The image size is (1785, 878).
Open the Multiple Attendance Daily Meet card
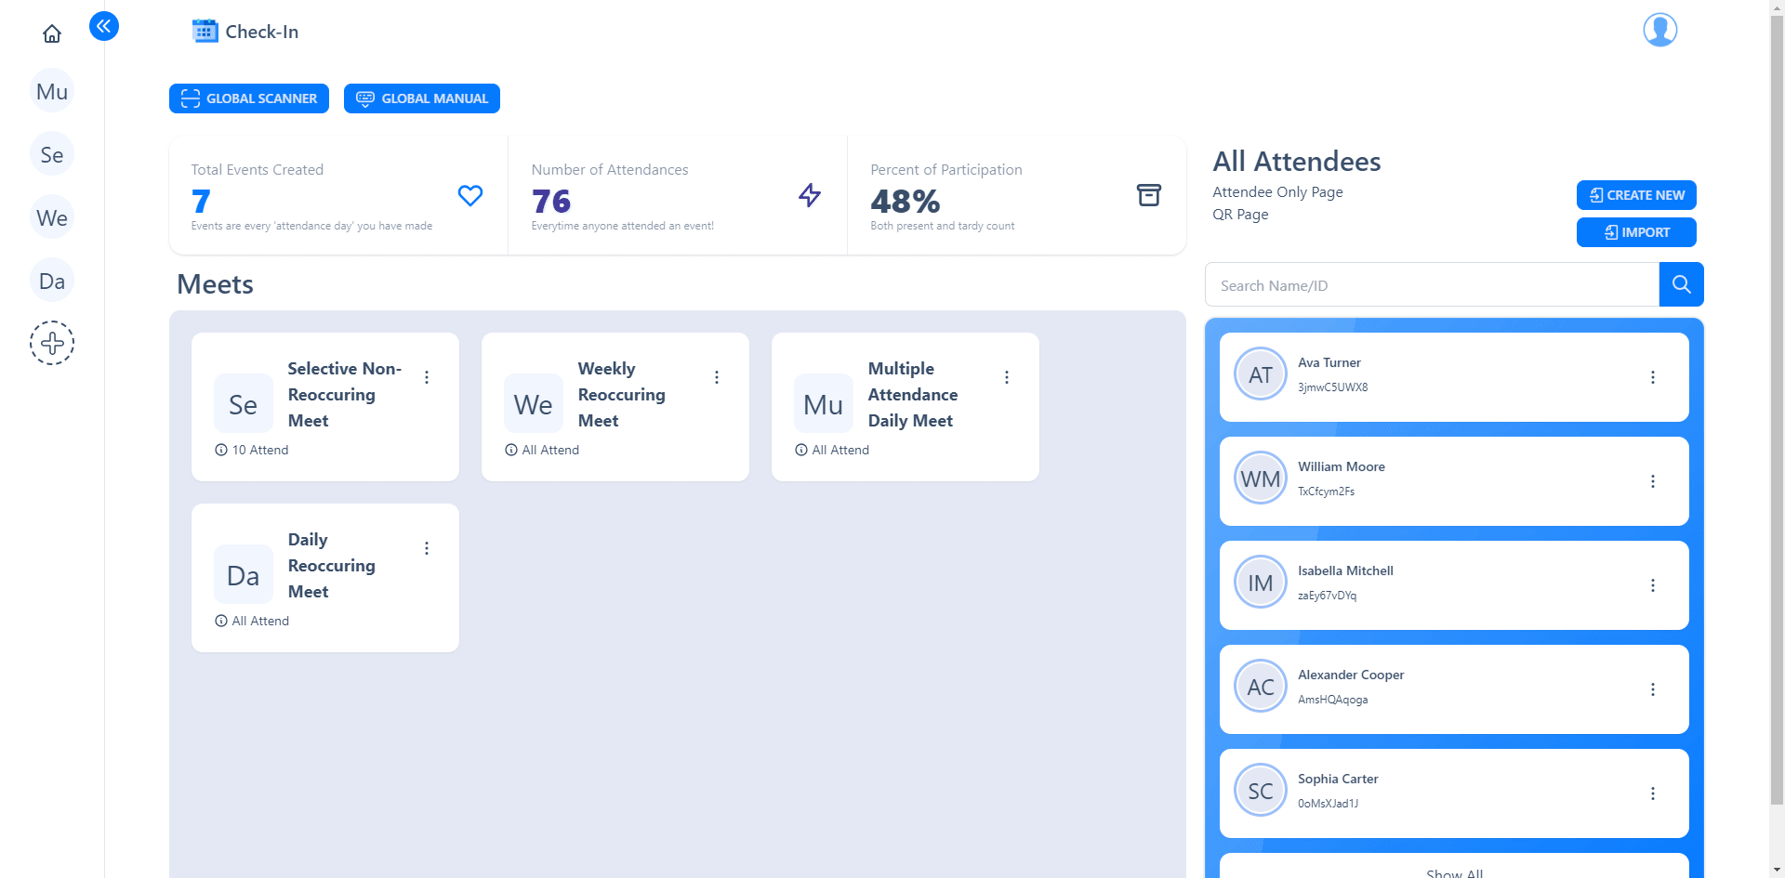[906, 407]
